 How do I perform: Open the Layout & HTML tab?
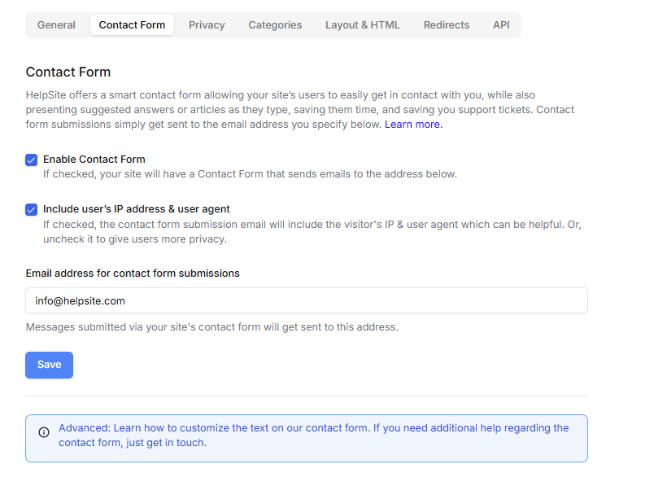click(x=363, y=25)
